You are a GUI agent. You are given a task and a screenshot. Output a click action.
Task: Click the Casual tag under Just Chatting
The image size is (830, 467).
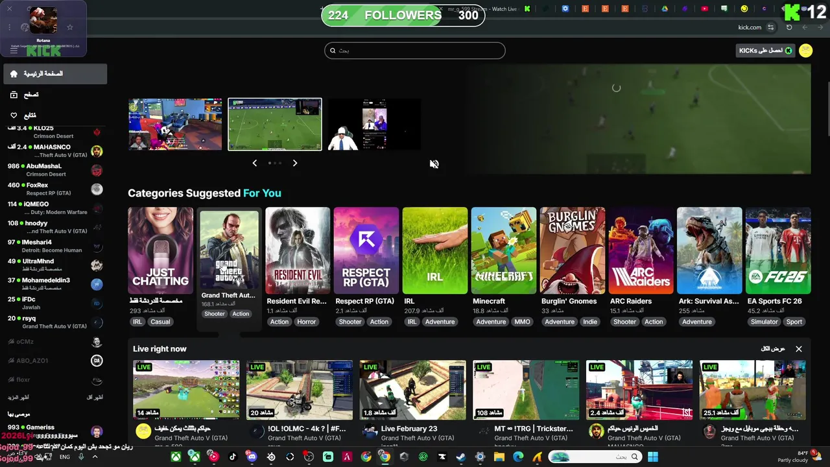[x=160, y=322]
